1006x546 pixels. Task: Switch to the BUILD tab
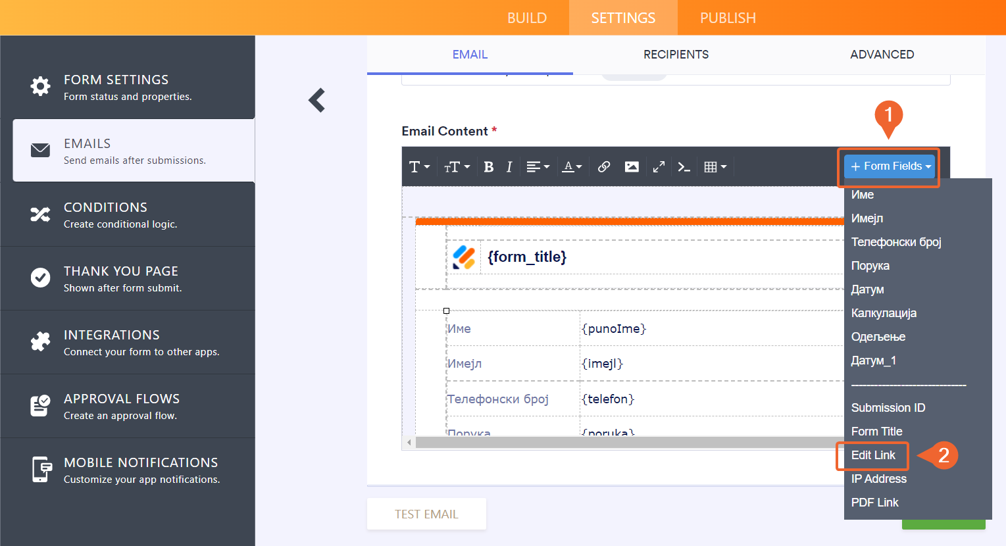coord(527,18)
